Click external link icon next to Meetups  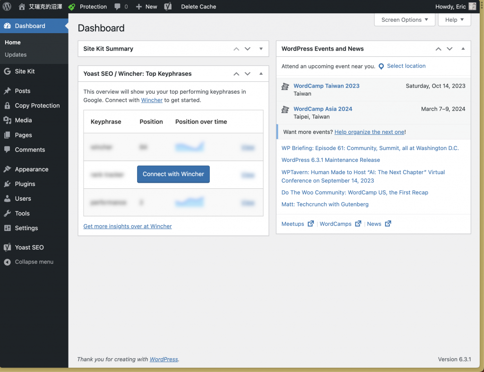311,224
